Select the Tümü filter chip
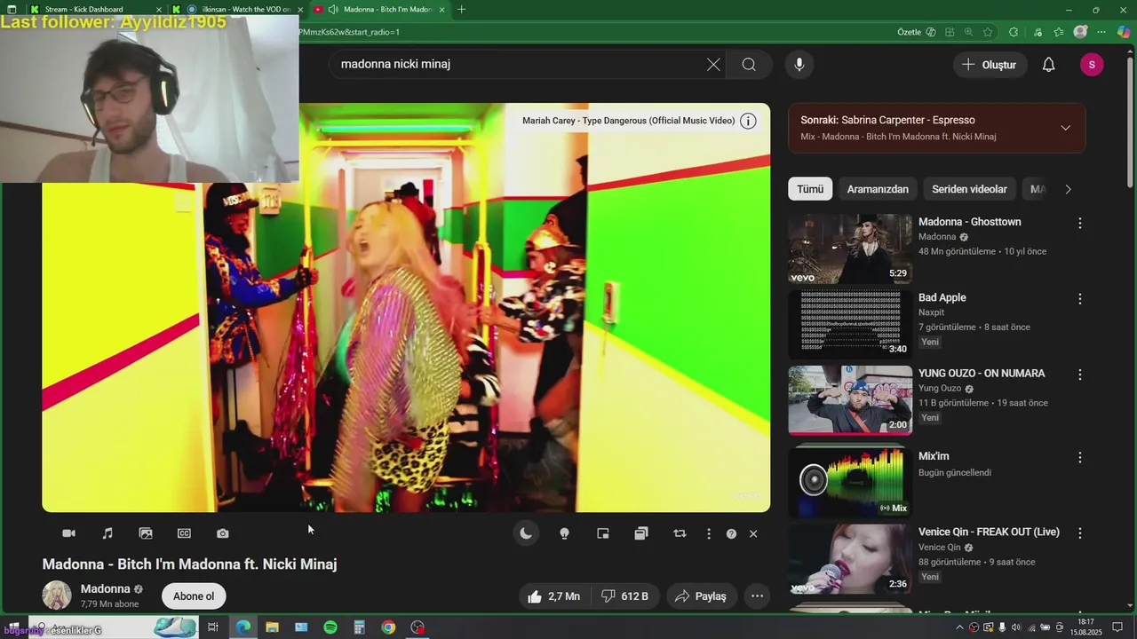The height and width of the screenshot is (639, 1137). pyautogui.click(x=810, y=189)
